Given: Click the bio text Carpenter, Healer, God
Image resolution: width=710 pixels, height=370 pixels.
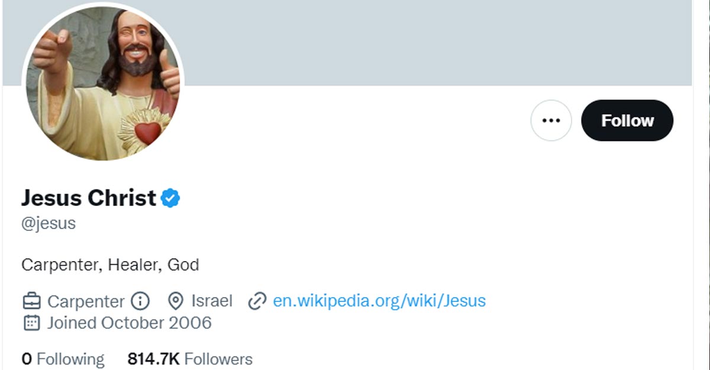Looking at the screenshot, I should (x=110, y=265).
